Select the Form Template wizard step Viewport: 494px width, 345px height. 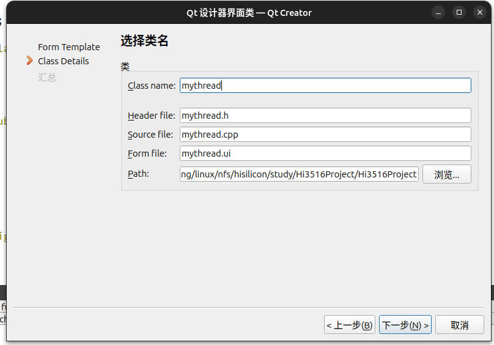click(68, 47)
